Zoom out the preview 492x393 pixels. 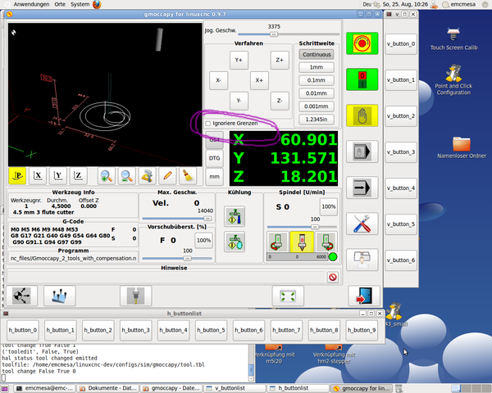[x=127, y=176]
